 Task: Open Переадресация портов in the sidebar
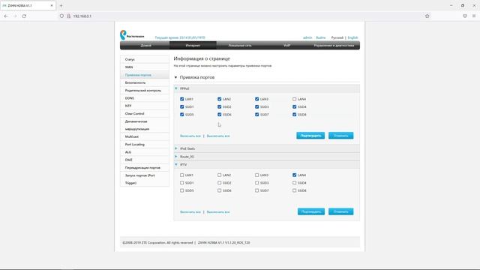coord(145,168)
